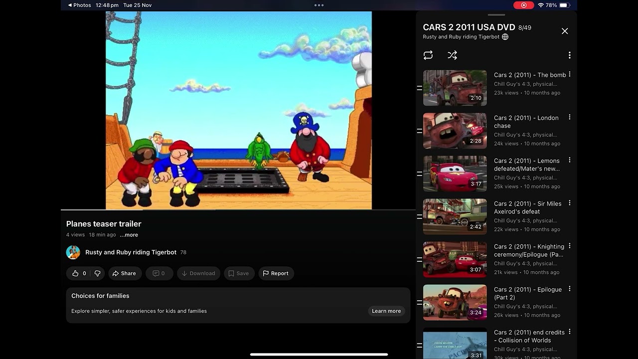The width and height of the screenshot is (638, 359).
Task: Tap the Choices for families heading
Action: coord(100,296)
